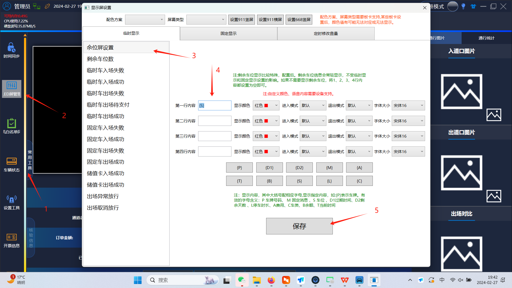
Task: Insert the {S} parking spaces placeholder
Action: tap(299, 181)
